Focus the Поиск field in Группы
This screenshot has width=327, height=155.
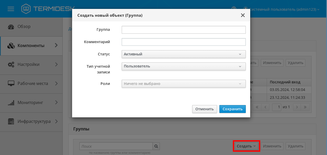tap(116, 146)
